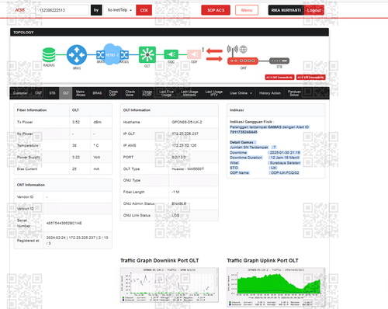Click the black 'by' label button
Image resolution: width=388 pixels, height=309 pixels.
pyautogui.click(x=96, y=10)
